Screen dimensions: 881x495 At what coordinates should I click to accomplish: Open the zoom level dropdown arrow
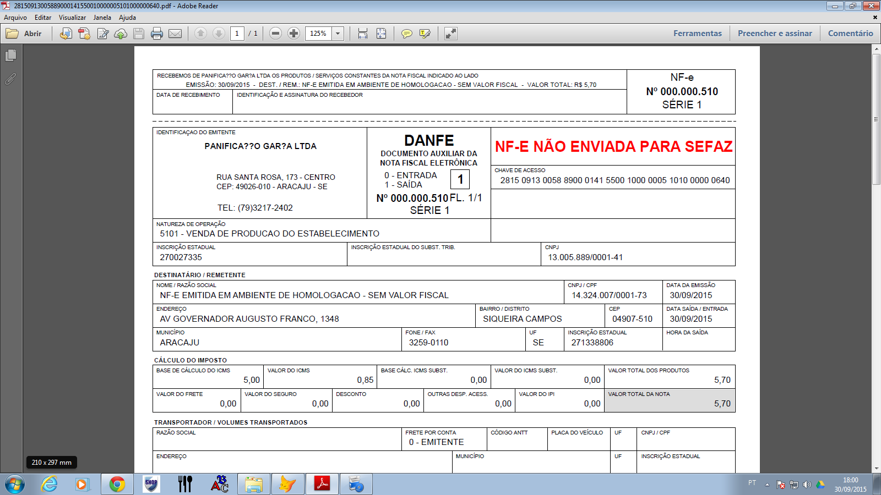point(338,34)
